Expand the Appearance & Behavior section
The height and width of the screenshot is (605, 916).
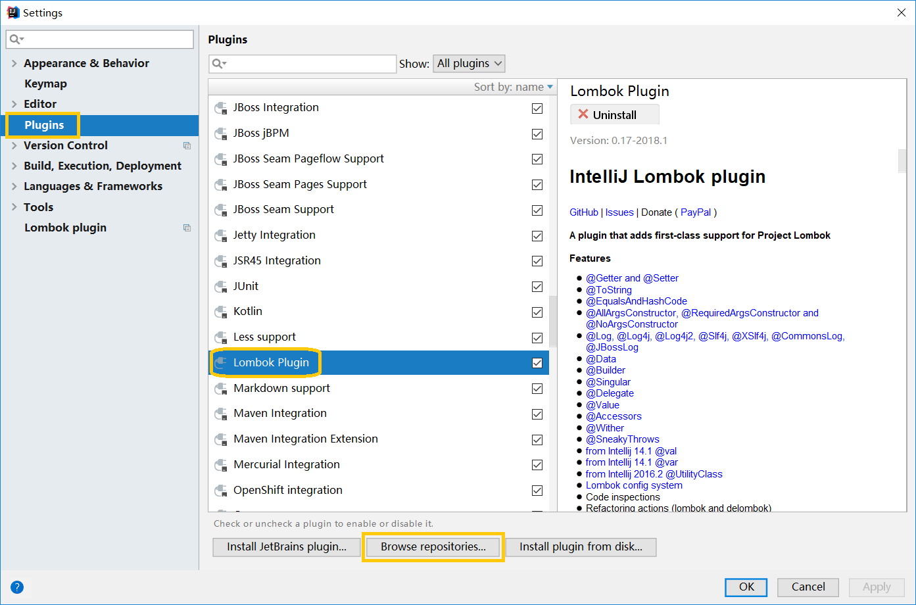[x=14, y=63]
